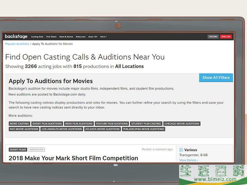Select the STUDENT FILM CASTING tag
The image size is (247, 185).
coord(146,124)
